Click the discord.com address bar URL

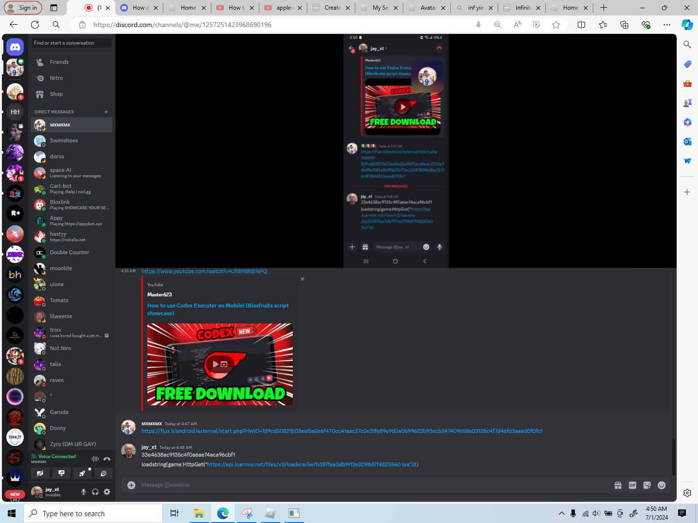(x=183, y=25)
